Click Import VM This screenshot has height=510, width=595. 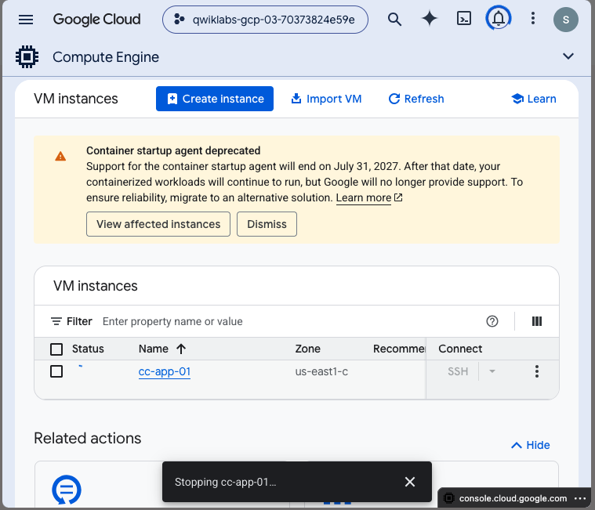326,99
